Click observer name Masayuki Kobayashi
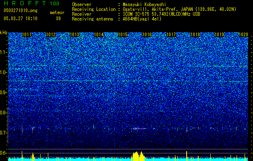The width and height of the screenshot is (253, 161). (144, 4)
